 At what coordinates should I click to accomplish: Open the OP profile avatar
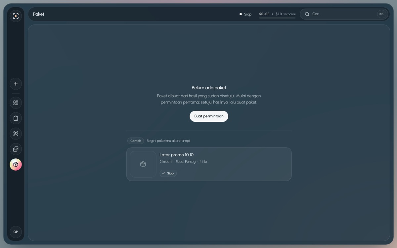pyautogui.click(x=16, y=232)
